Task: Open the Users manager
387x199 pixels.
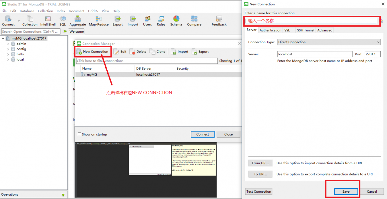Action: (x=147, y=21)
